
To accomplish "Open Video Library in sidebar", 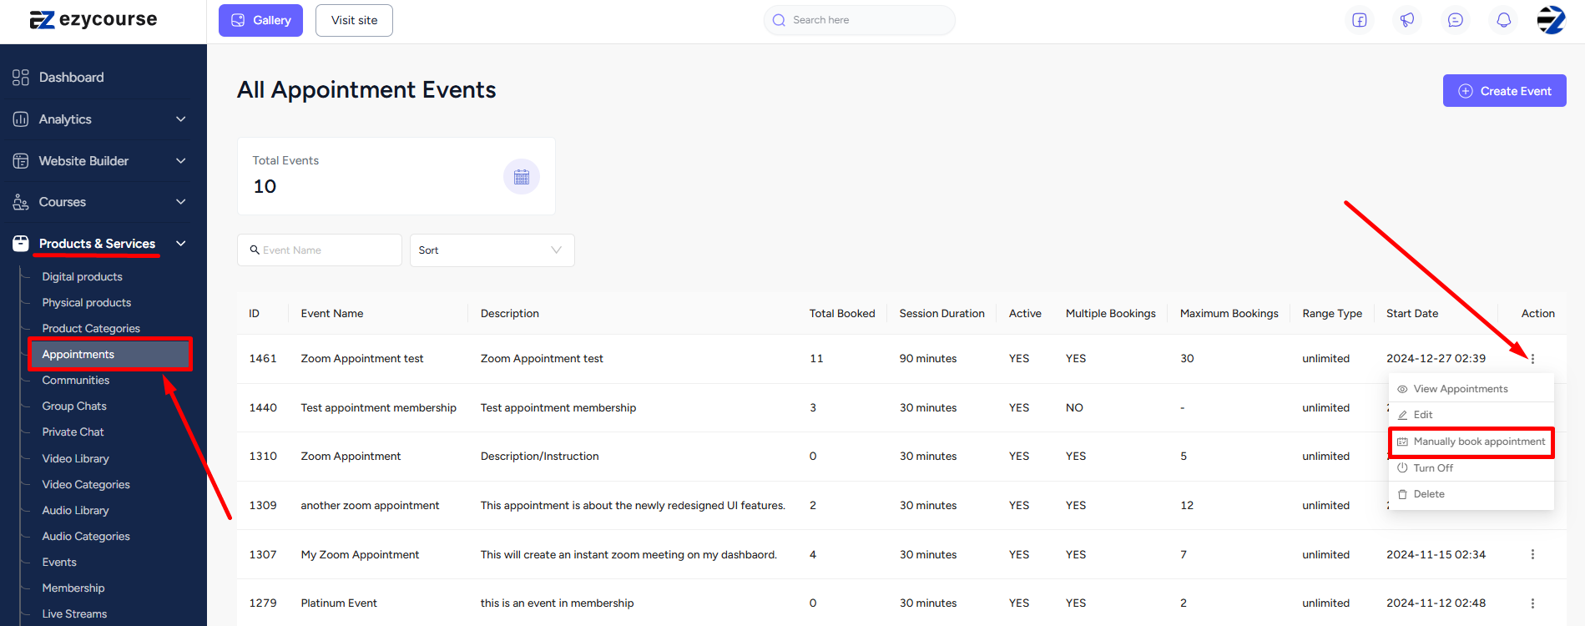I will pos(76,459).
